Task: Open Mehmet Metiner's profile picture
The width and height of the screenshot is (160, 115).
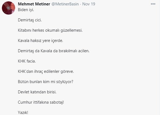Action: coord(8,8)
